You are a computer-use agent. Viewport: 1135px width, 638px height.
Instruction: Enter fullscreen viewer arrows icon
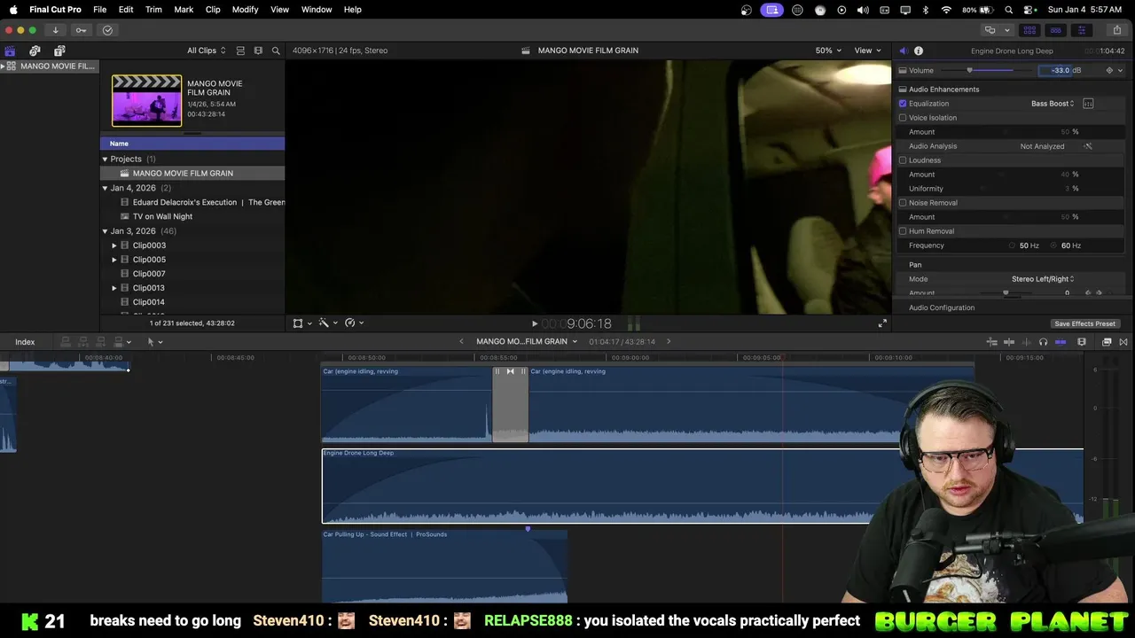pyautogui.click(x=882, y=323)
